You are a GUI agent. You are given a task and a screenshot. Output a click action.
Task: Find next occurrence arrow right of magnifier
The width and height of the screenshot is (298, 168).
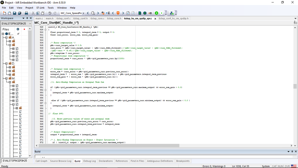point(98,13)
